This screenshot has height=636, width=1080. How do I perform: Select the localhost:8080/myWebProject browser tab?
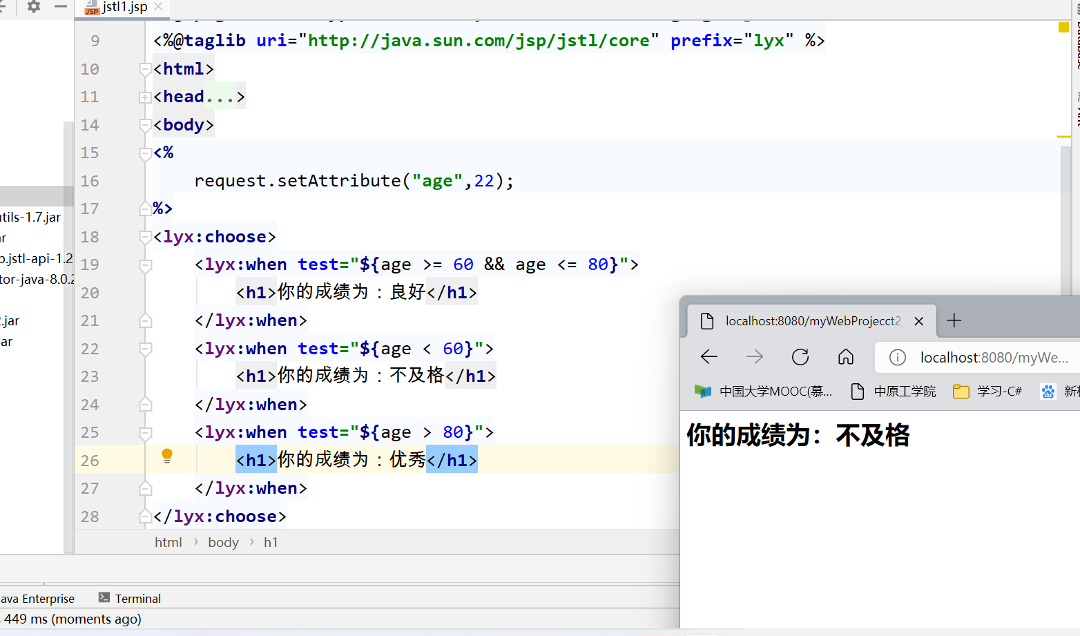click(x=813, y=321)
